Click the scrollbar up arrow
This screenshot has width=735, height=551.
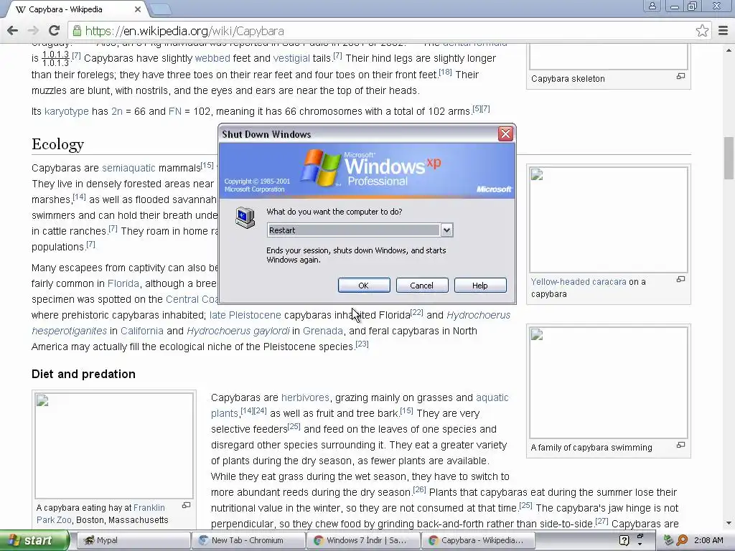tap(729, 50)
